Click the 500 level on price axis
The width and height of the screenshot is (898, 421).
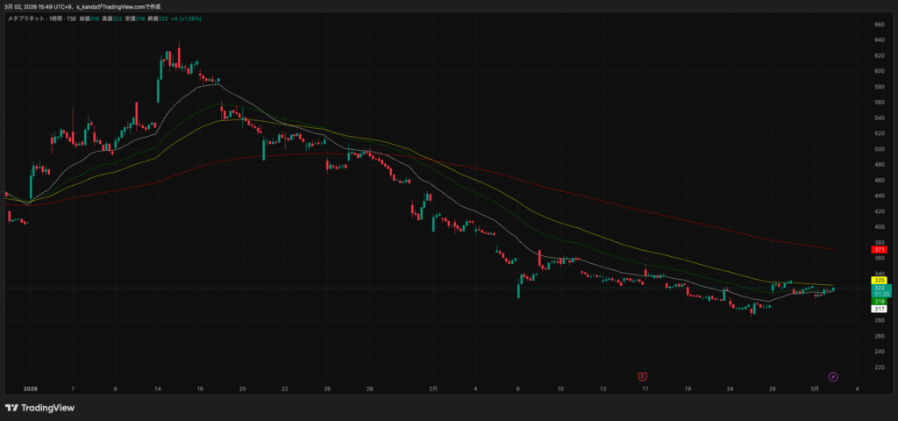878,149
